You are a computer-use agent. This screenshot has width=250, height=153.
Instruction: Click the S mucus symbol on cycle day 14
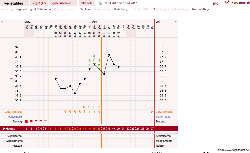click(x=89, y=112)
